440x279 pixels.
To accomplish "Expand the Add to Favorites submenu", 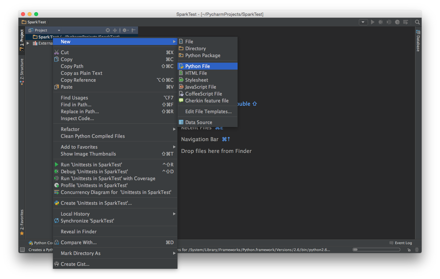I will click(115, 147).
